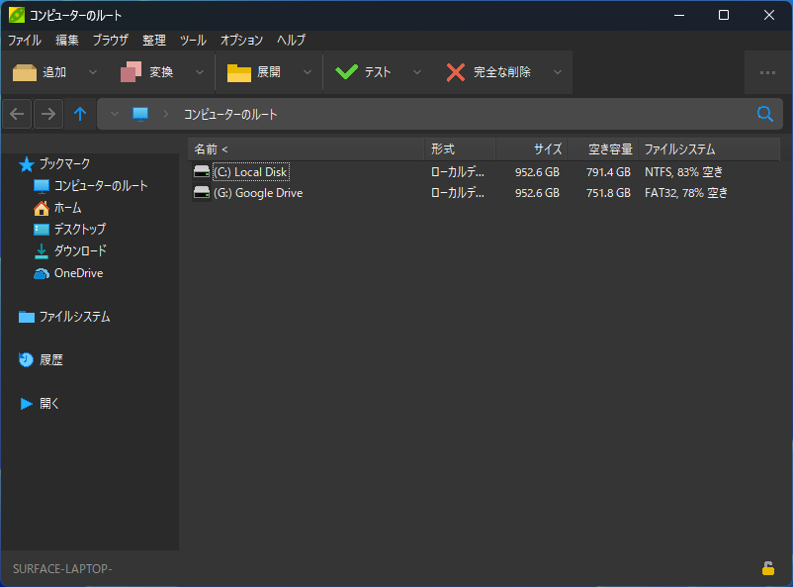
Task: Run the テスト archive test tool
Action: click(x=363, y=72)
